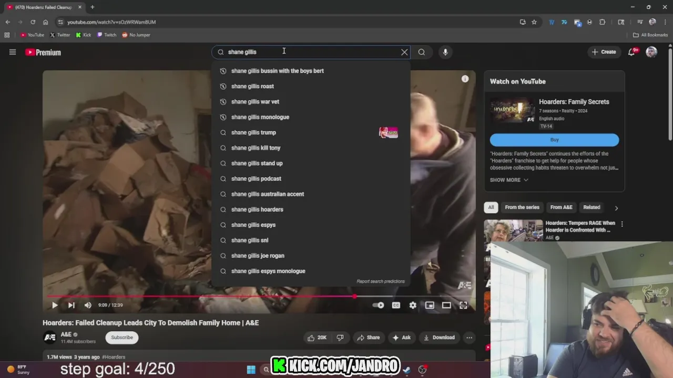Open options for Tempers RAGE video
This screenshot has height=378, width=673.
point(622,224)
